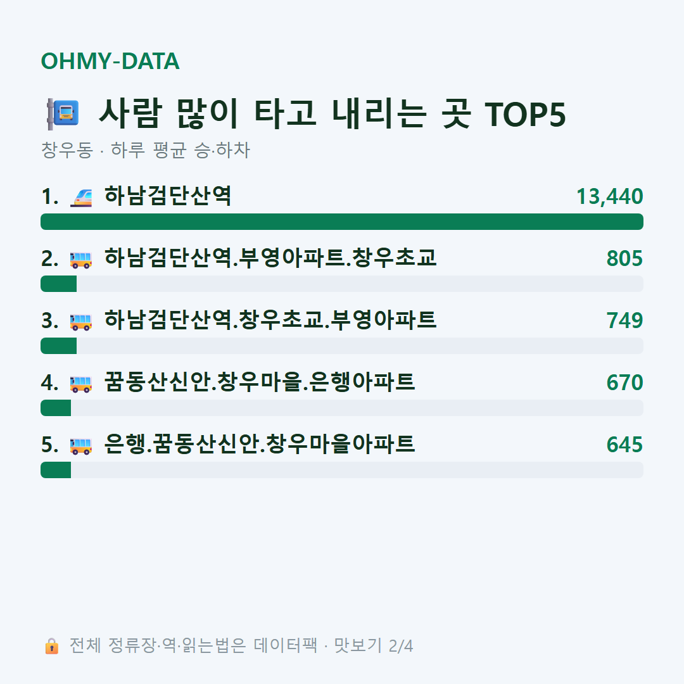684x684 pixels.
Task: Click the lock icon in the footer
Action: pyautogui.click(x=51, y=645)
